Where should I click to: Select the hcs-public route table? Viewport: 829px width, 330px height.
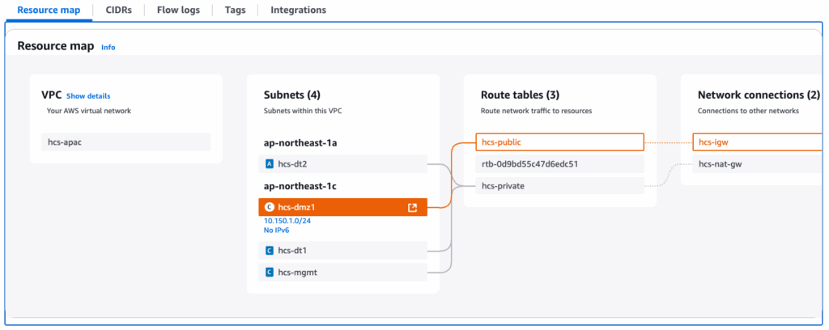(x=559, y=142)
